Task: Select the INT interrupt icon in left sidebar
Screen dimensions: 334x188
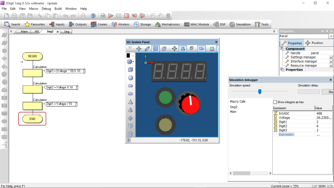Action: (4, 121)
